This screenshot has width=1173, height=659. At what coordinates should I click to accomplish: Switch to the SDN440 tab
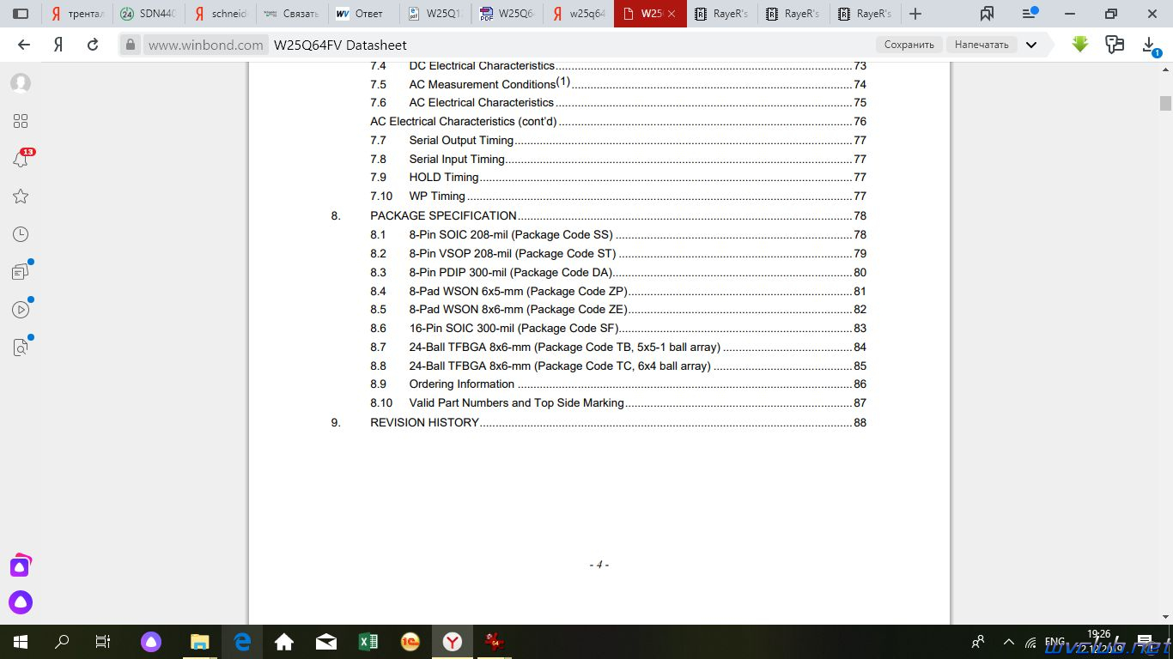(x=149, y=14)
